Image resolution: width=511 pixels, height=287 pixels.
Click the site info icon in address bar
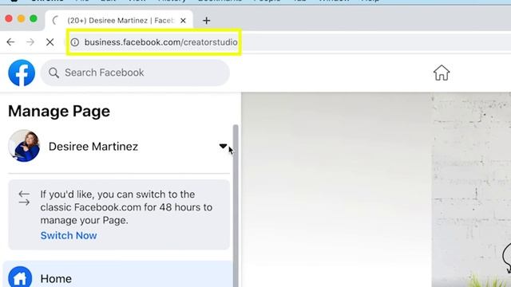[x=75, y=42]
